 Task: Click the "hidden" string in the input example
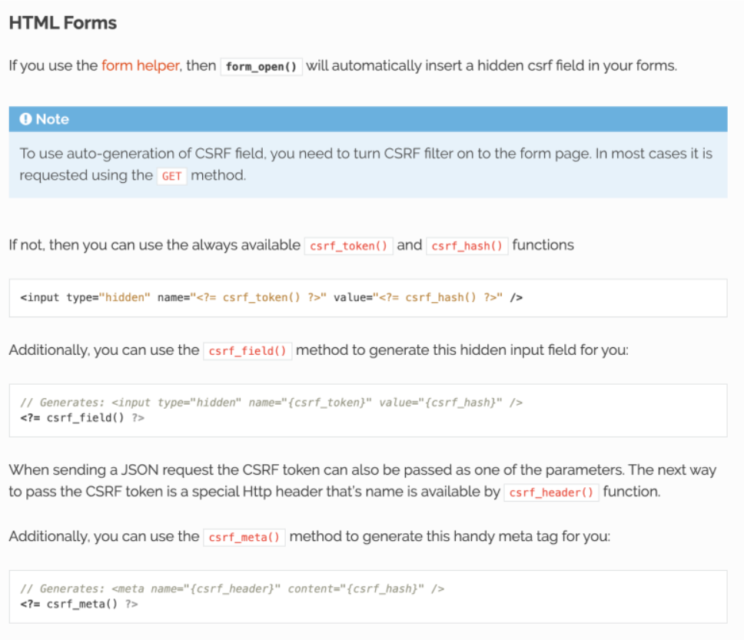coord(127,297)
